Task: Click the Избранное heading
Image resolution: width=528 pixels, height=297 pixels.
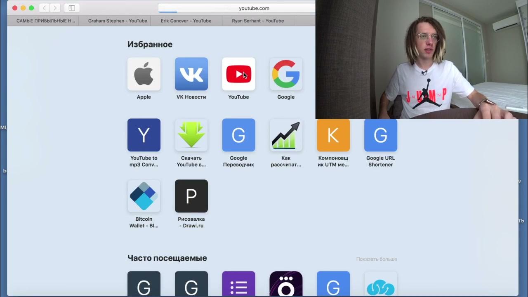Action: click(150, 44)
